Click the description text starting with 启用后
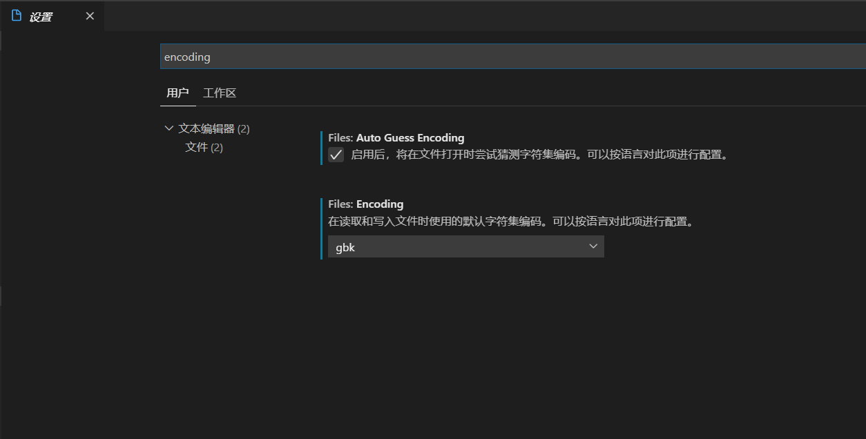This screenshot has height=439, width=866. (539, 155)
